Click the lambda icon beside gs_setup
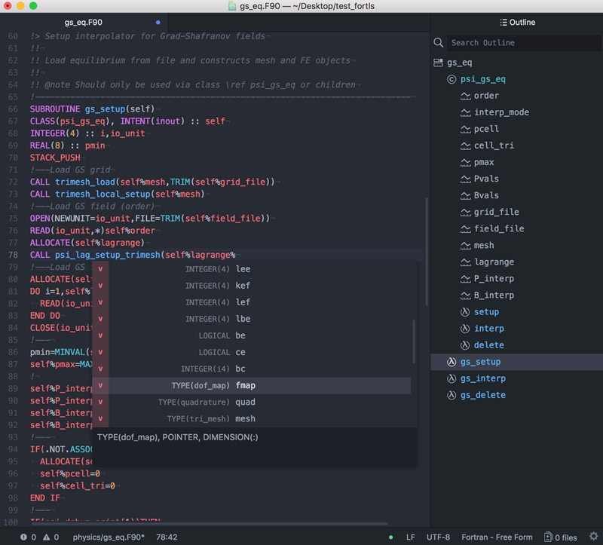This screenshot has width=603, height=545. coord(451,362)
